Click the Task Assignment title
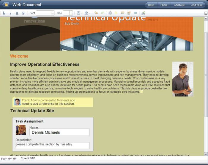 pyautogui.click(x=29, y=121)
